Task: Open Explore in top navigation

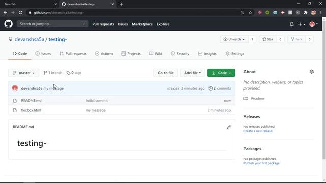Action: 163,24
